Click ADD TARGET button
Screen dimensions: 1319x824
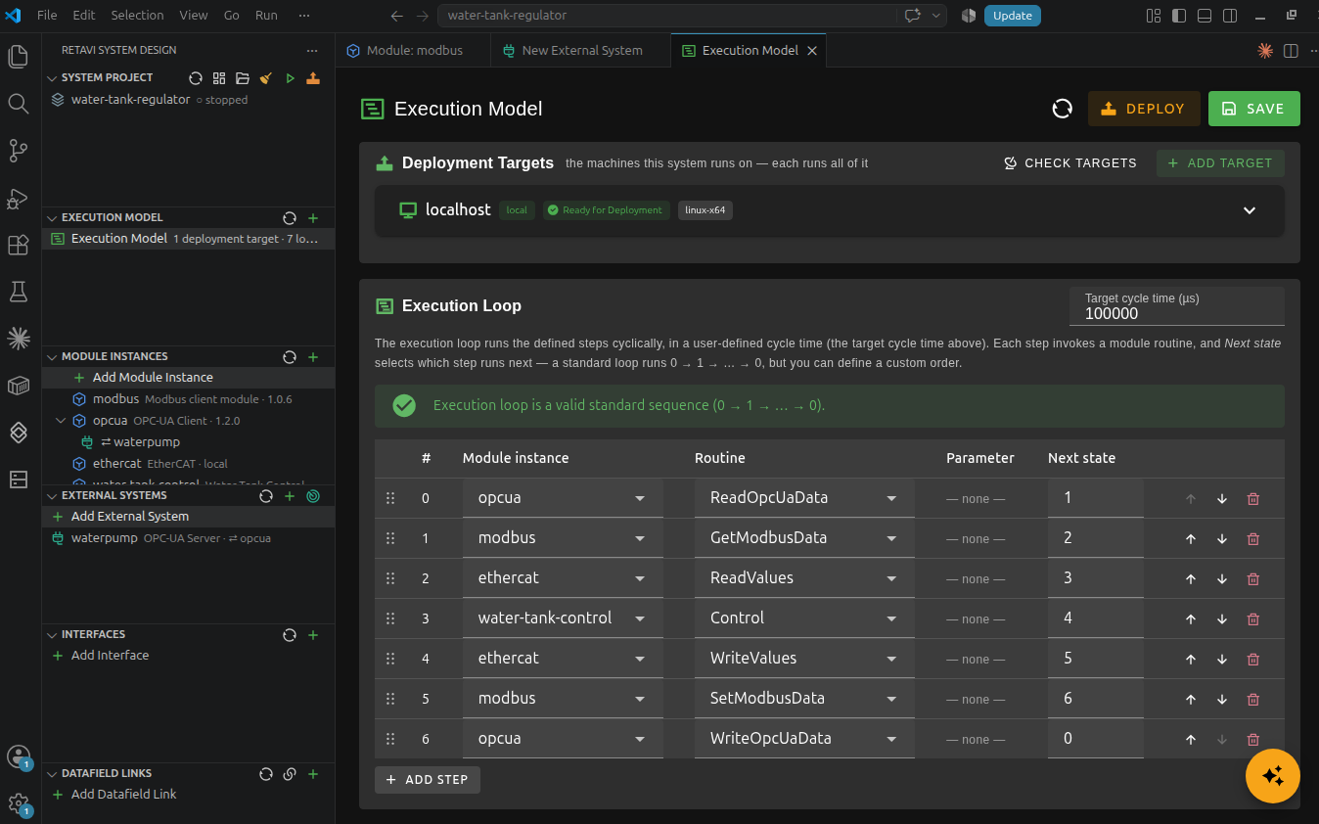(x=1220, y=163)
